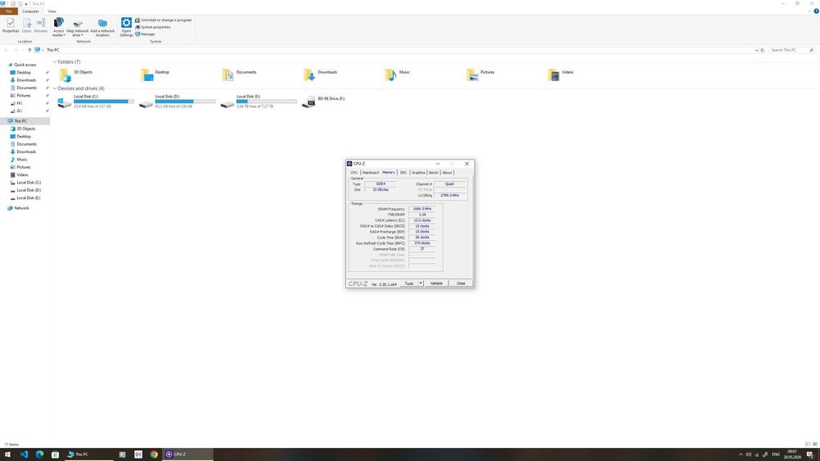Click Manage in the System group

pos(145,34)
